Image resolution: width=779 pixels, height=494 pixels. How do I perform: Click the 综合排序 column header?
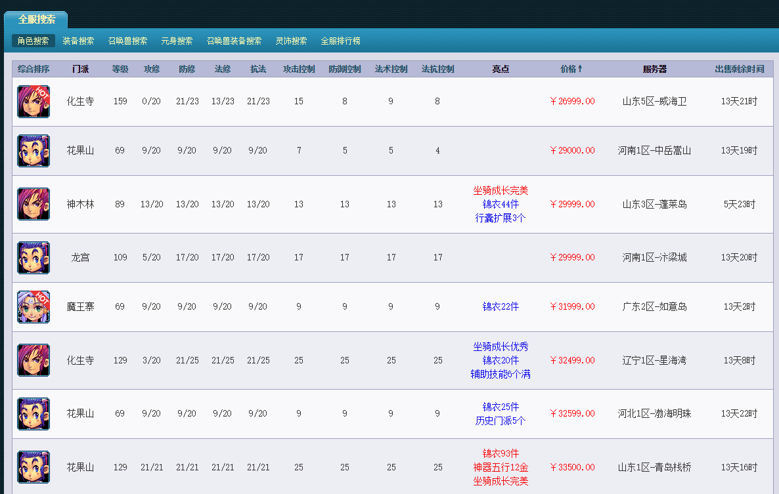33,69
